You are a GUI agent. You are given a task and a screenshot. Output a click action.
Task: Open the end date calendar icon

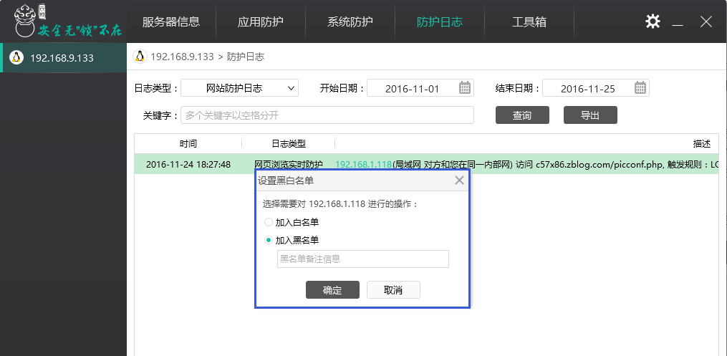pyautogui.click(x=640, y=87)
